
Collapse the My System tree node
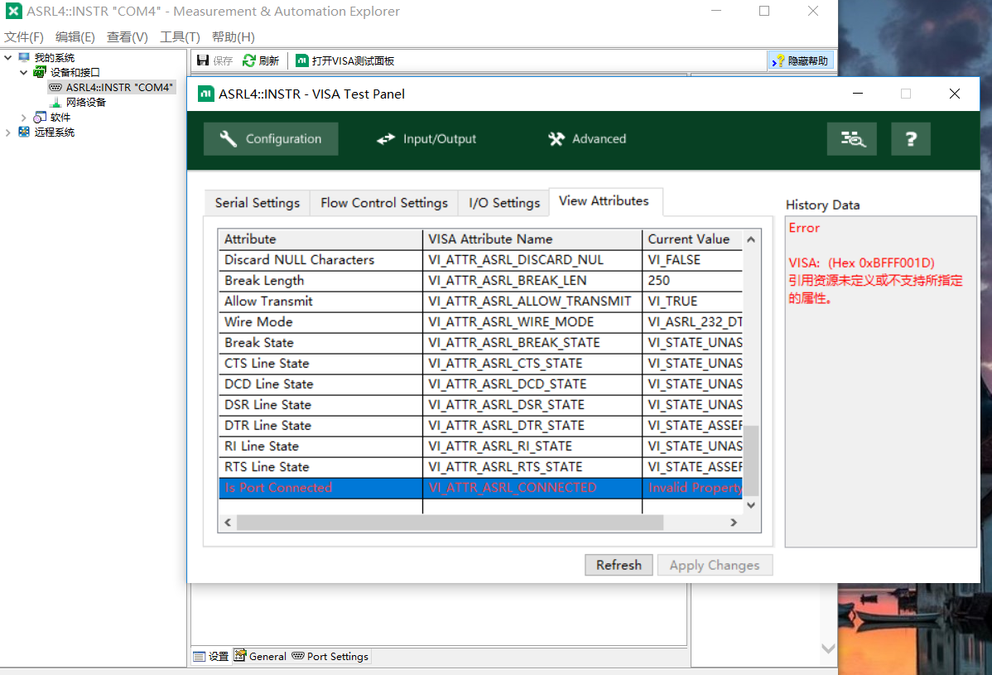tap(8, 58)
